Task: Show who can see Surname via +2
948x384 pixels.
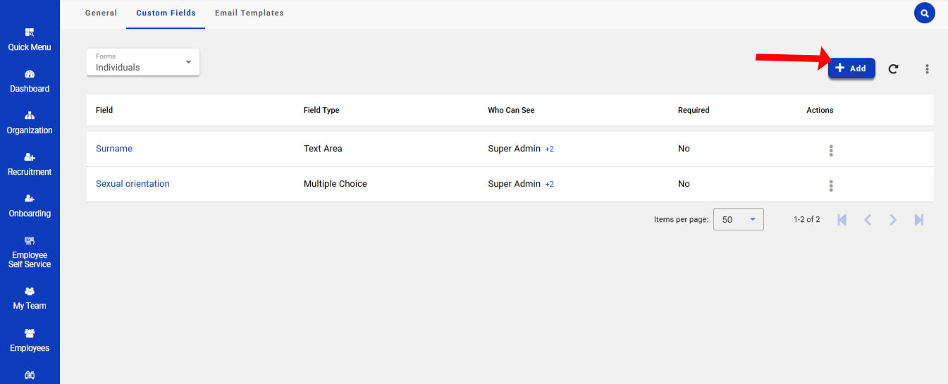Action: click(549, 149)
